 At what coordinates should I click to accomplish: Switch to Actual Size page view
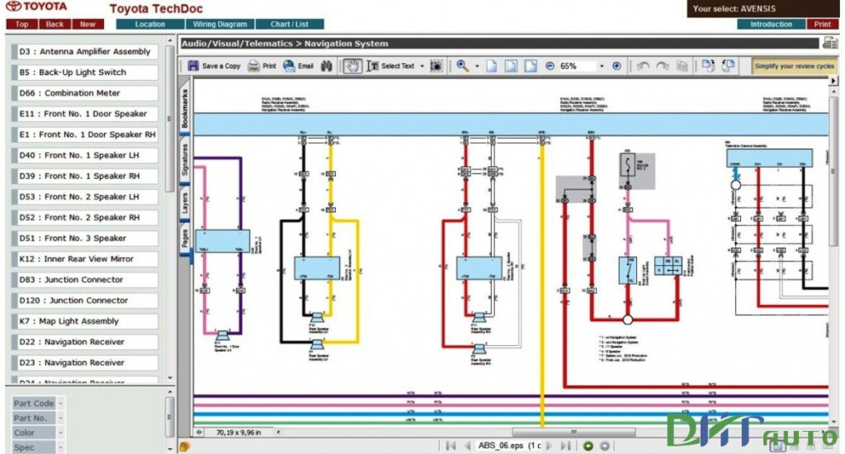[492, 66]
